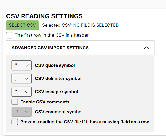Click the green SELECT CSV button

tap(22, 25)
